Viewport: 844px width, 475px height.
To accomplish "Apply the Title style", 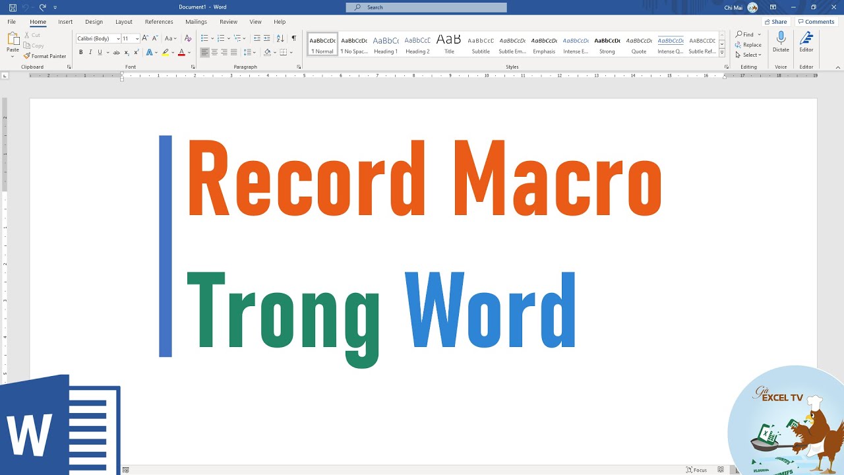I will [x=449, y=45].
